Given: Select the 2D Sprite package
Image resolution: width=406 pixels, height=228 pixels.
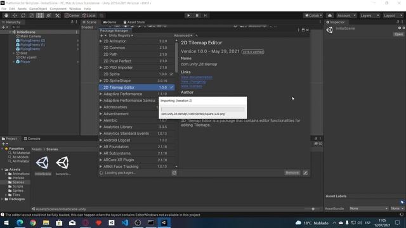Looking at the screenshot, I should 137,74.
